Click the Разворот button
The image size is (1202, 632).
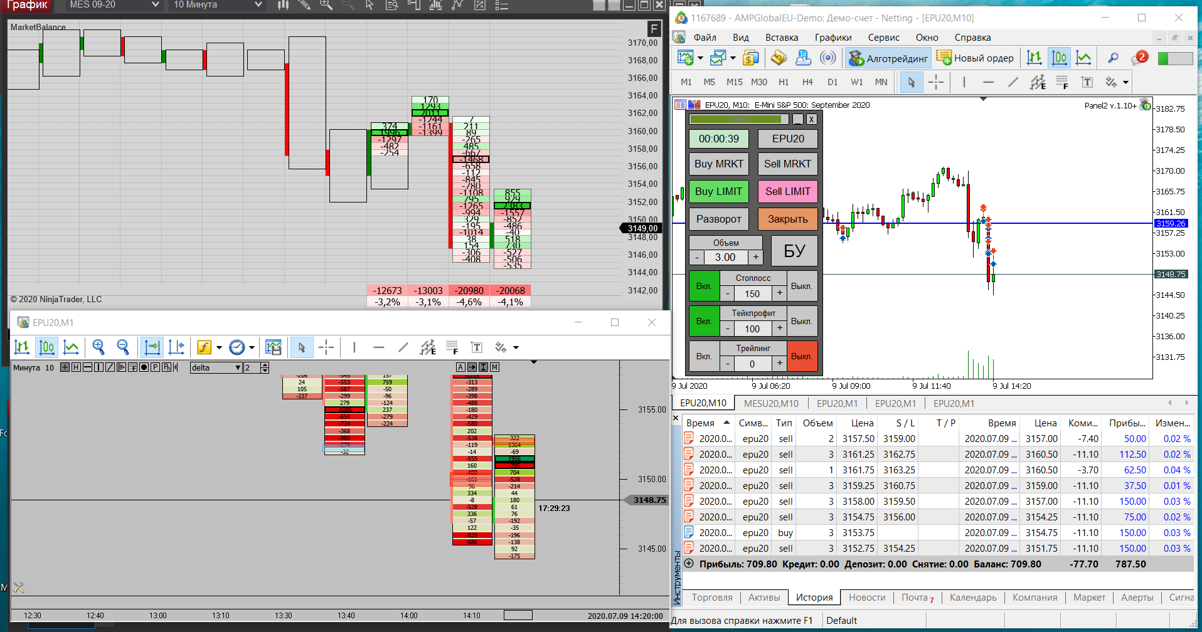pos(719,219)
